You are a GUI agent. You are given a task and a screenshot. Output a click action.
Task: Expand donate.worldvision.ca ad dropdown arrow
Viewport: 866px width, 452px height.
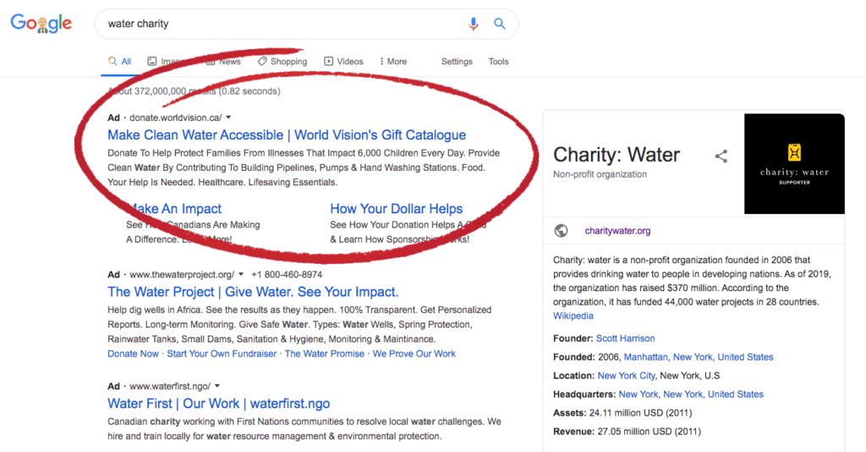pyautogui.click(x=228, y=118)
